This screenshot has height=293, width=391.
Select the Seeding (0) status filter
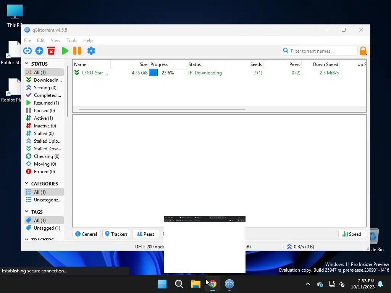[44, 88]
